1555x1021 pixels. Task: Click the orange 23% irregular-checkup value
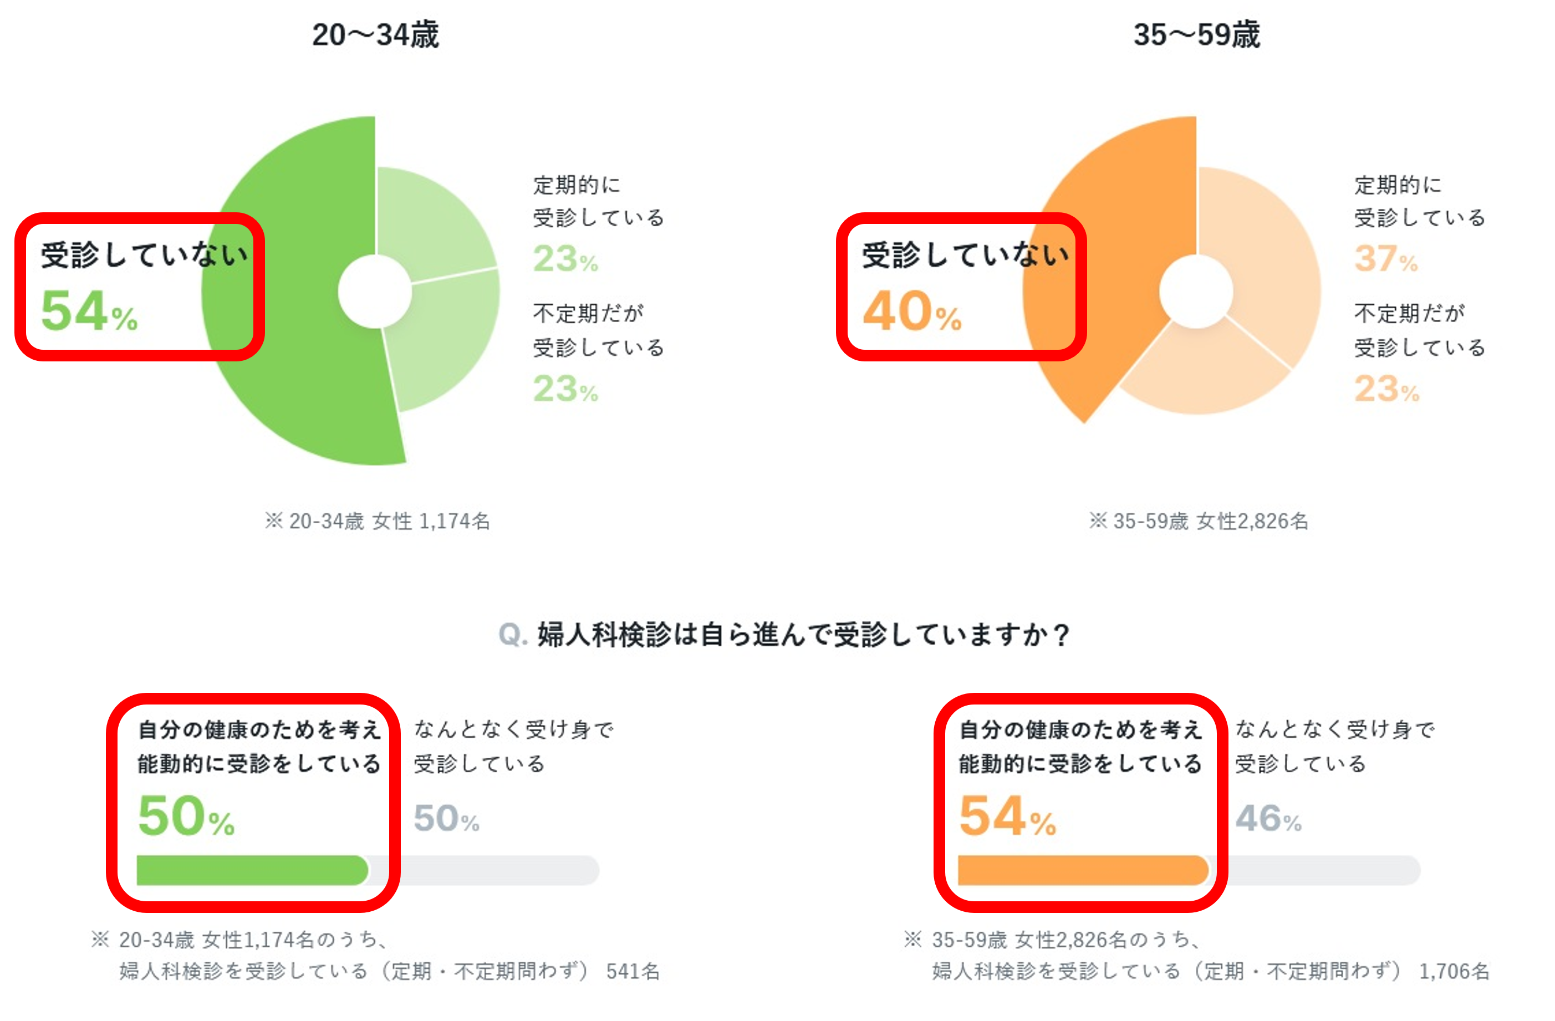point(1386,389)
